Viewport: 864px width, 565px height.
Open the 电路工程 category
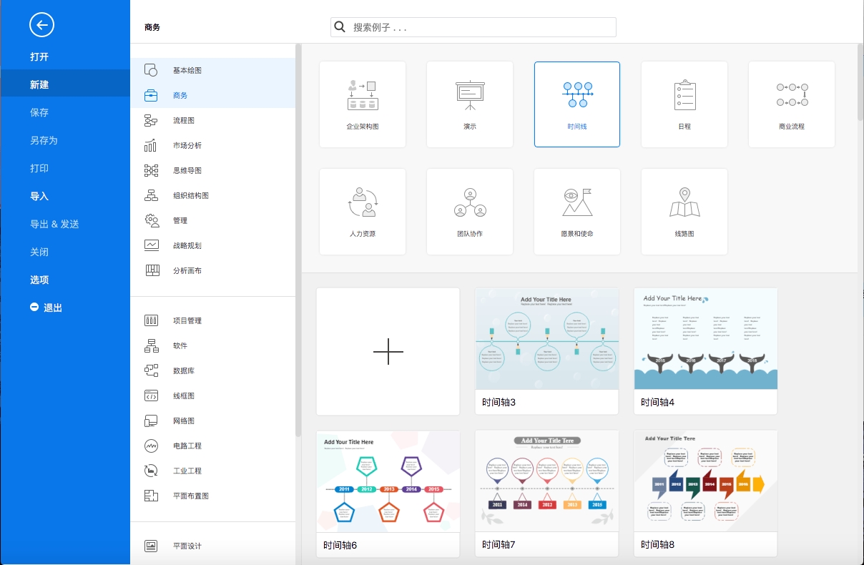[186, 446]
